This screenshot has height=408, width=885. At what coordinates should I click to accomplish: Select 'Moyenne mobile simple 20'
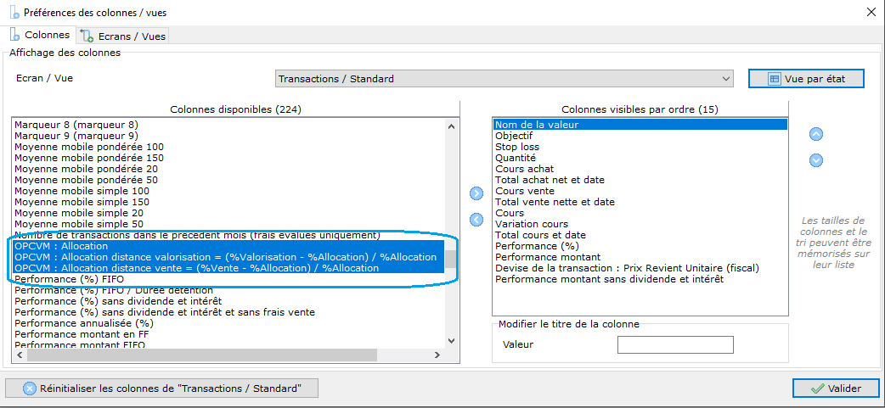(x=228, y=213)
